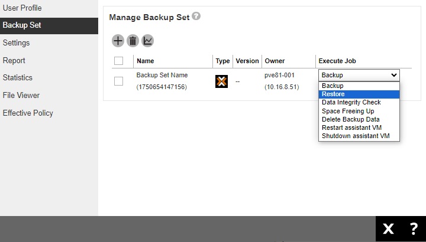Open the backup set chart report icon
Screen dimensions: 426x242
click(x=147, y=41)
